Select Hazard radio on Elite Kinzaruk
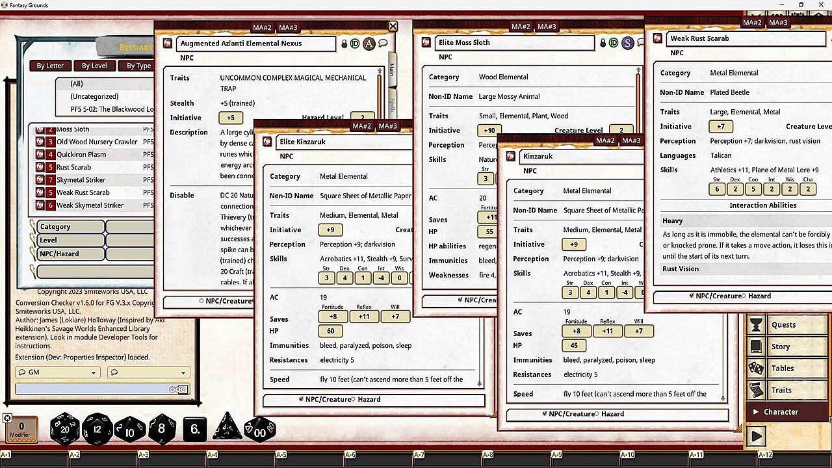Viewport: 832px width, 468px height. pyautogui.click(x=352, y=399)
